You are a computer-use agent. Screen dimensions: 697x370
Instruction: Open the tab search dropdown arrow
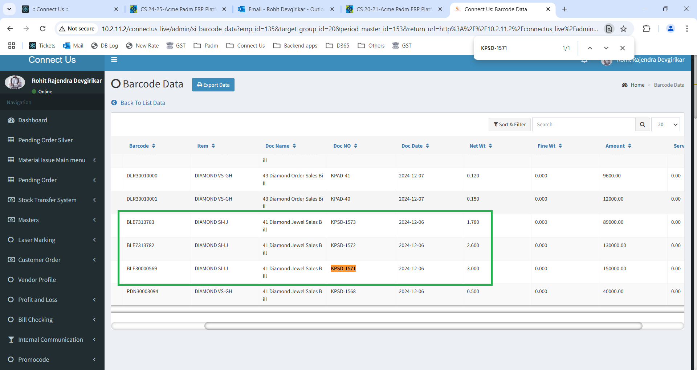[x=9, y=9]
